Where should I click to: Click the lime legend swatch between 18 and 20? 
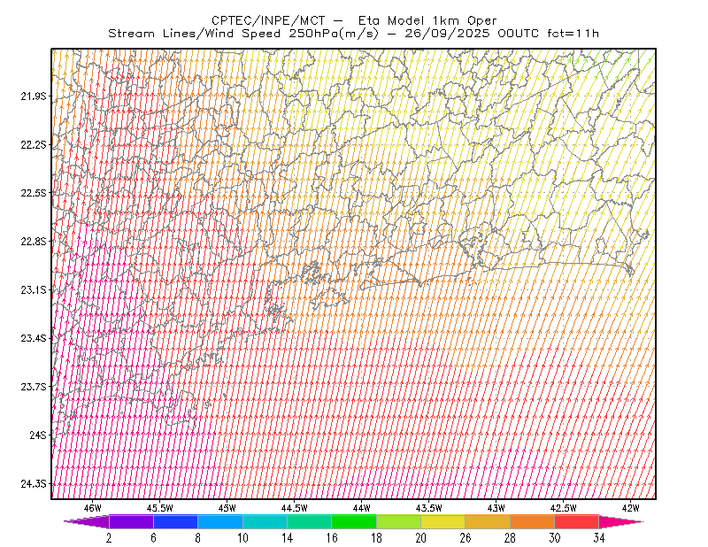coord(399,521)
